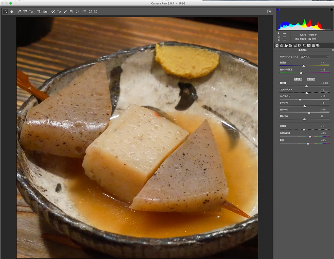334x259 pixels.
Task: Open the preferences list icon in toolbar
Action: click(x=84, y=11)
